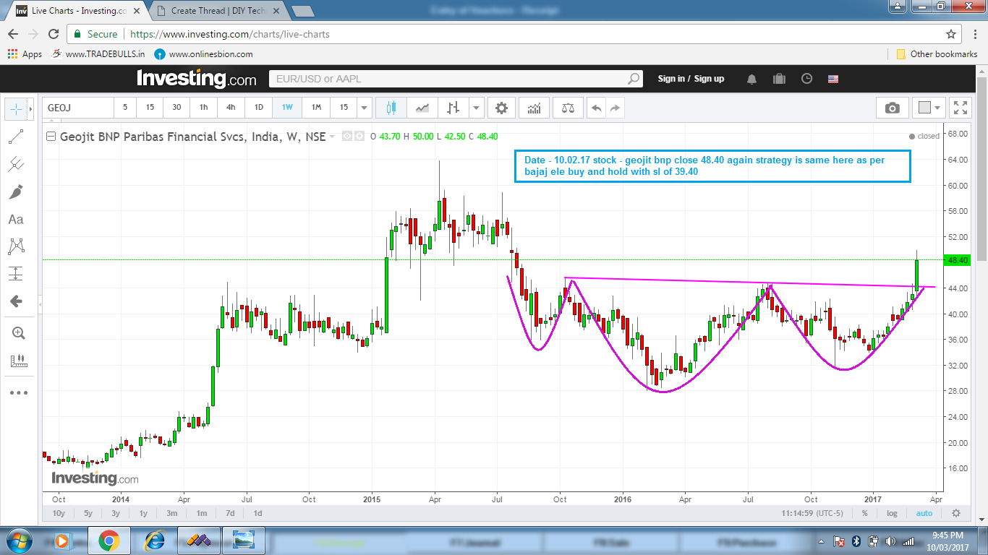Viewport: 988px width, 555px height.
Task: Switch to area chart style
Action: point(422,108)
